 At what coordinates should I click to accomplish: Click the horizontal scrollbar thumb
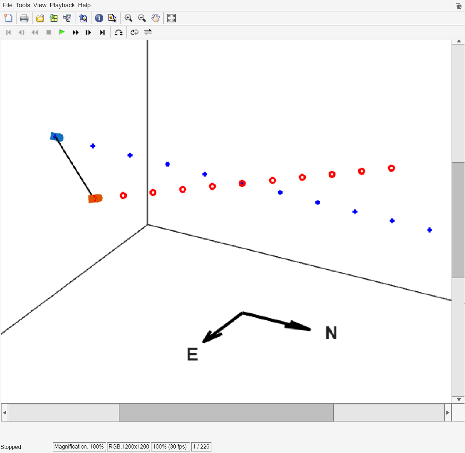coord(226,412)
